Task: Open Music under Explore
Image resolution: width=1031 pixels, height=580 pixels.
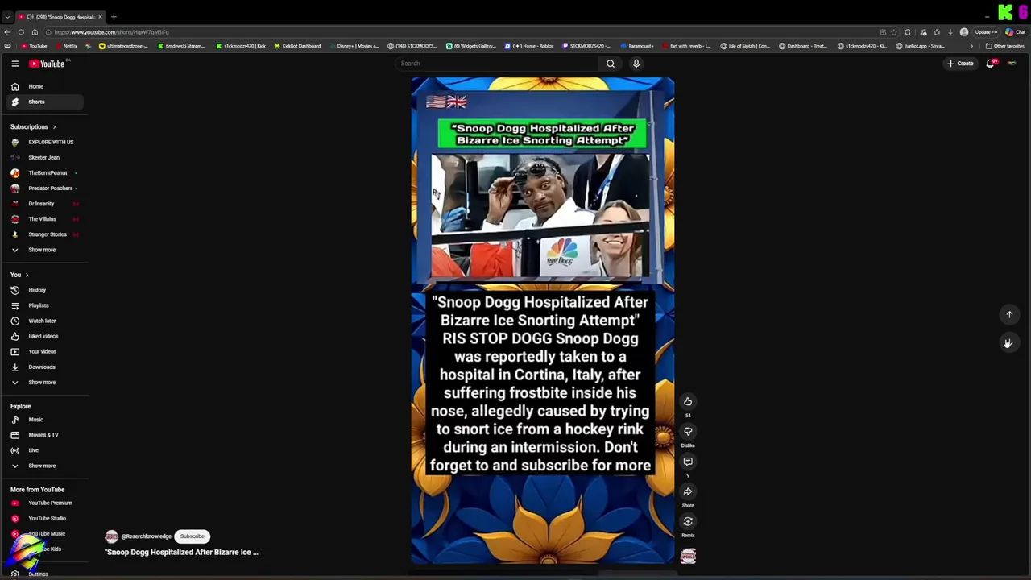Action: pos(43,420)
